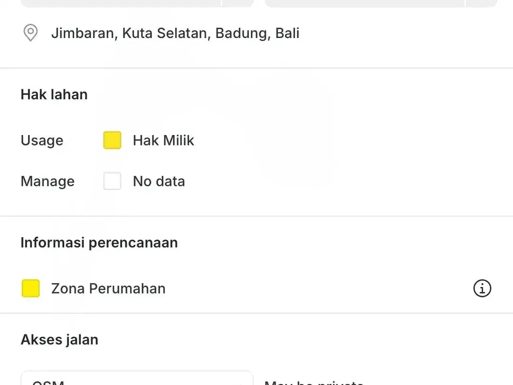Open the Zona Perumahan info icon

(x=482, y=289)
